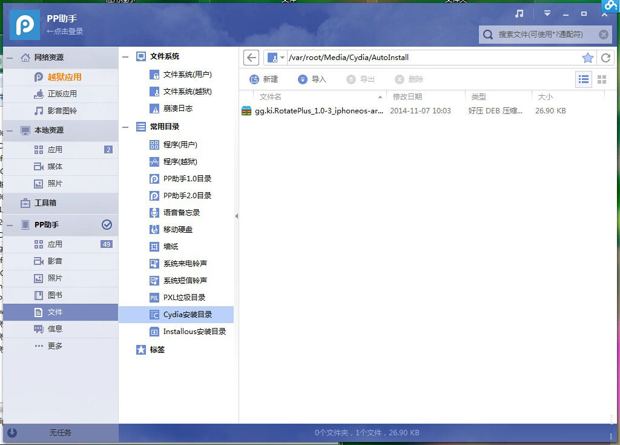Open 影音图铃 in sidebar
The width and height of the screenshot is (620, 445).
click(61, 111)
